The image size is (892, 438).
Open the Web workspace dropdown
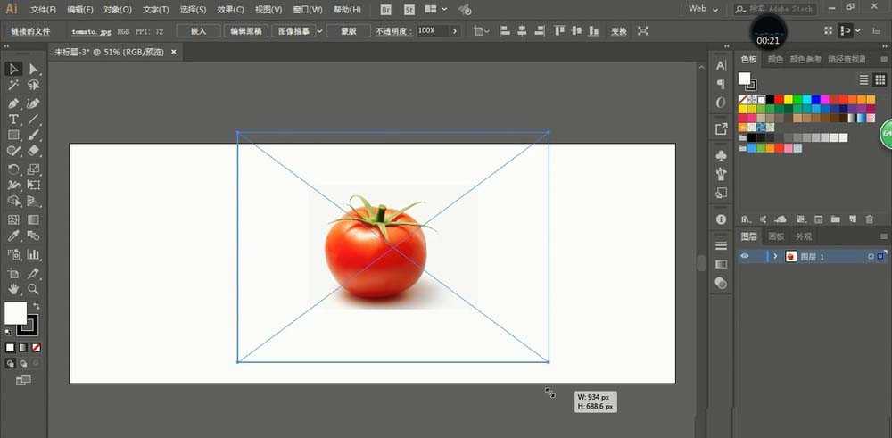point(702,9)
